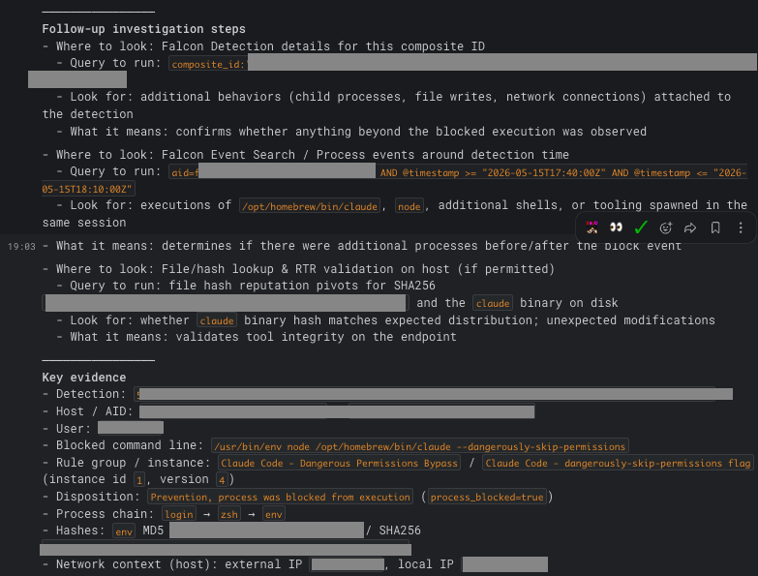Click 'validates tool integrity on the endpoint' line
The image size is (758, 576).
257,337
